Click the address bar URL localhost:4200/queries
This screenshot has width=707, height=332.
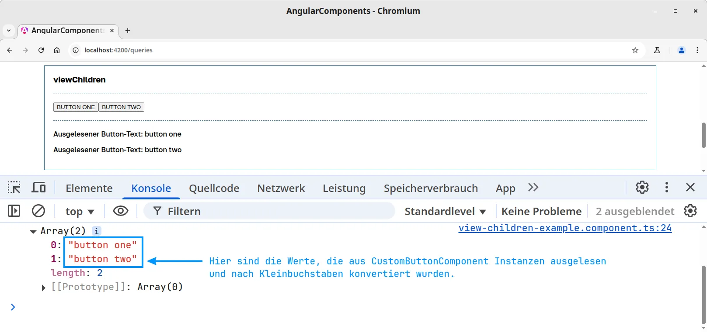(x=118, y=50)
